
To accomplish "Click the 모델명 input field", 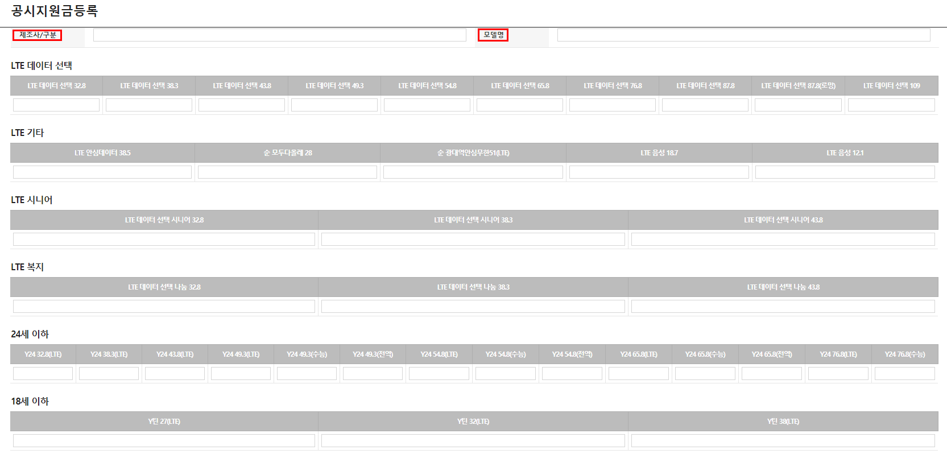I will (743, 35).
